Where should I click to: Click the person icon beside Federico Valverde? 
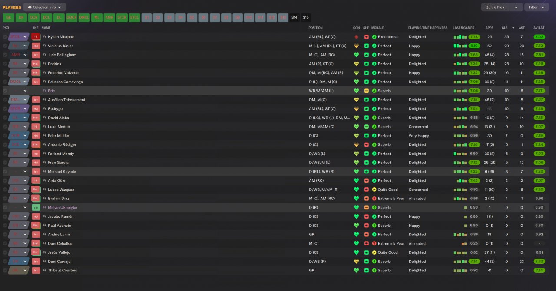click(x=44, y=73)
